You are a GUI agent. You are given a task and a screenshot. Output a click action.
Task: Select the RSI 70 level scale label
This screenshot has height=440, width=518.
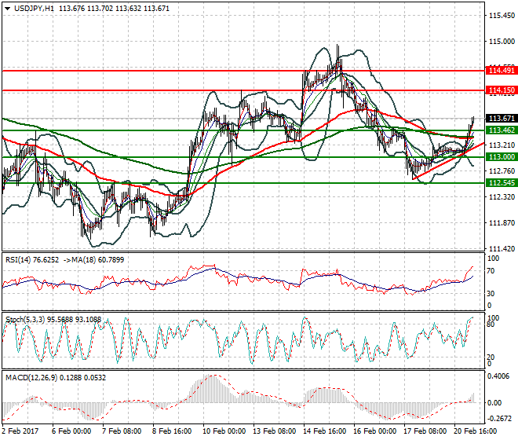coord(491,271)
